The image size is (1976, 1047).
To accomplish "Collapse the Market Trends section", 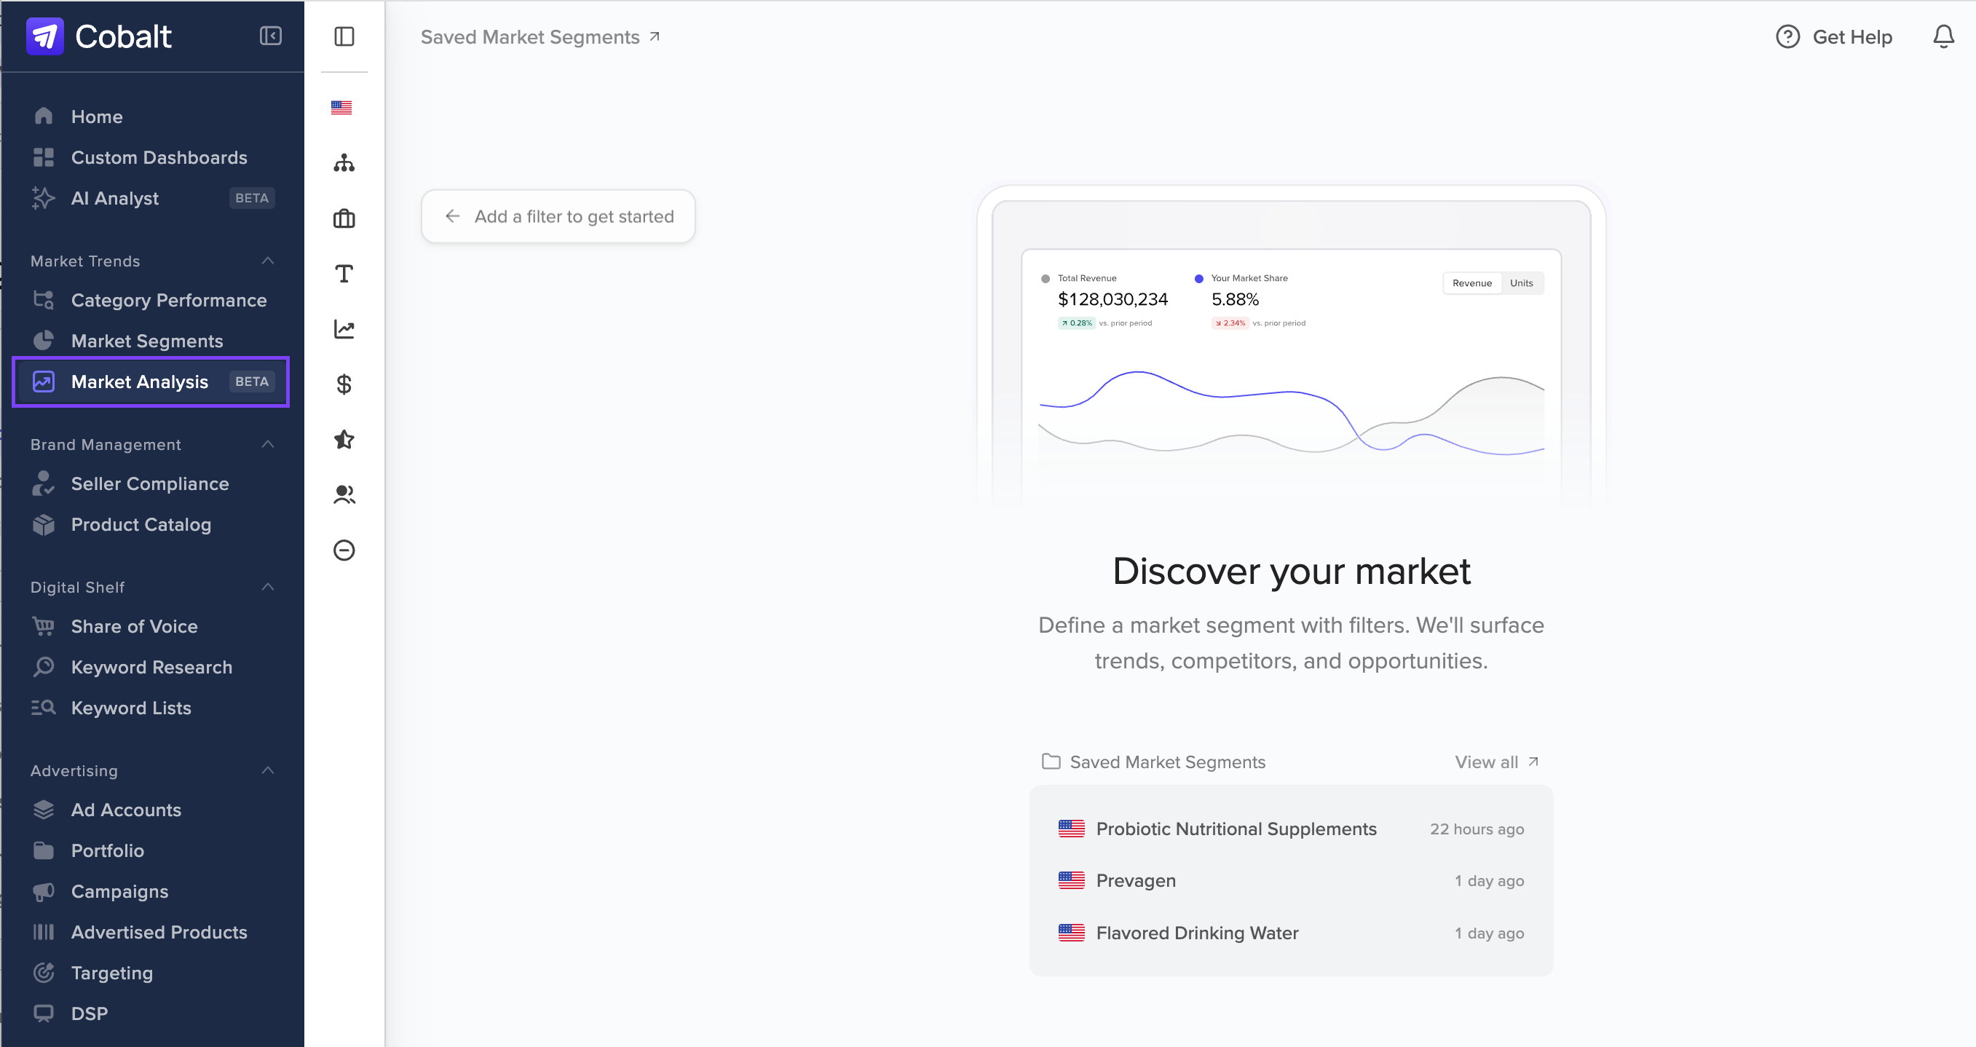I will point(268,261).
